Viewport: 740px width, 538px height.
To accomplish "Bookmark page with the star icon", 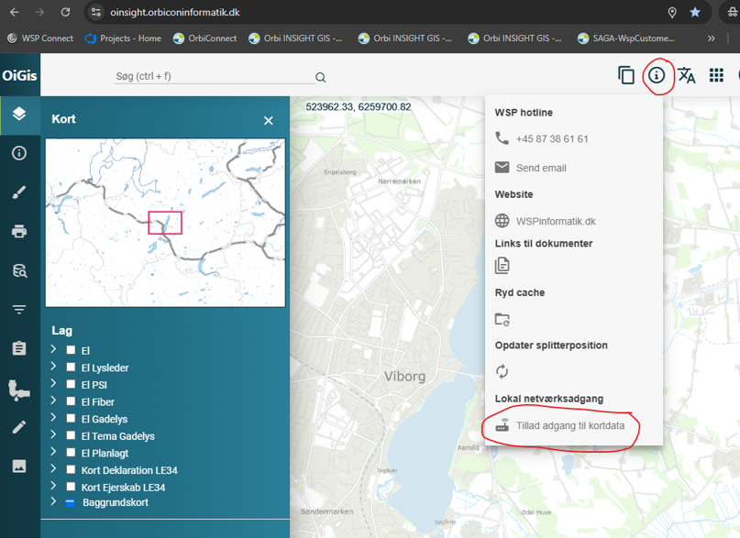I will tap(695, 12).
